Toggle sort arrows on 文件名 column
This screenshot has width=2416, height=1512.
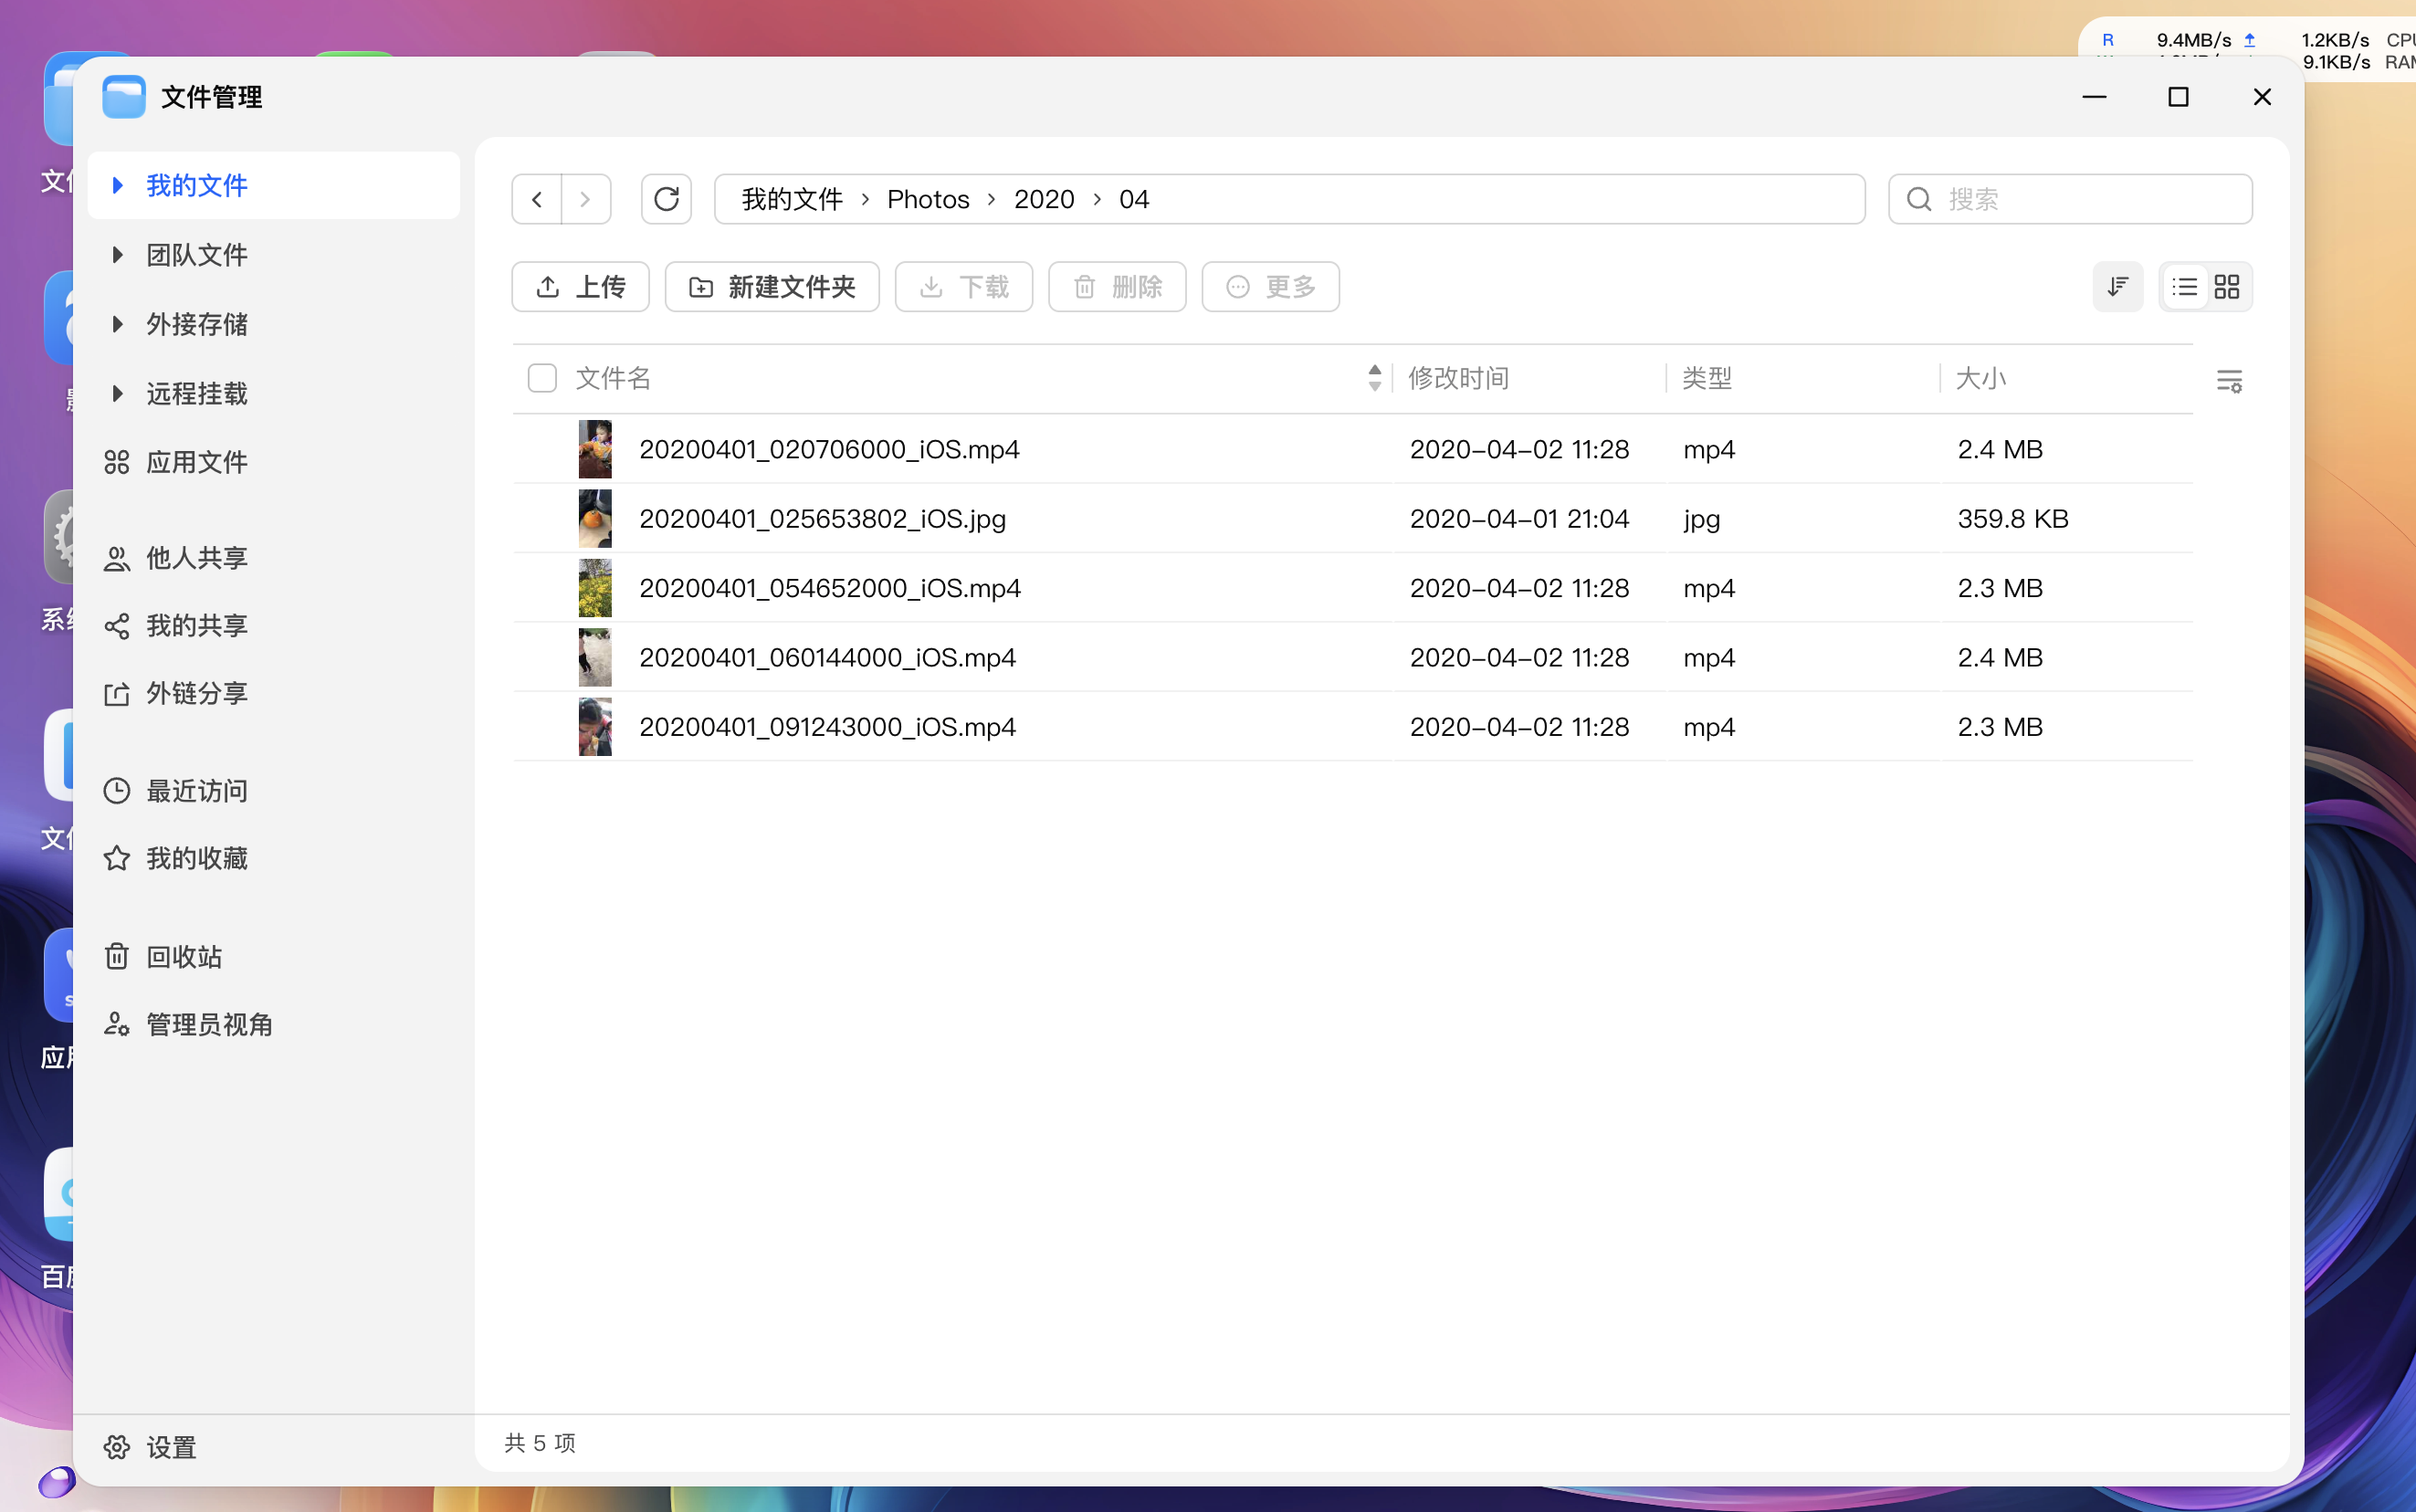coord(1375,378)
